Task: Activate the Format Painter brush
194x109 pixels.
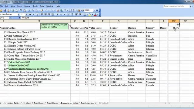Action: click(42, 11)
